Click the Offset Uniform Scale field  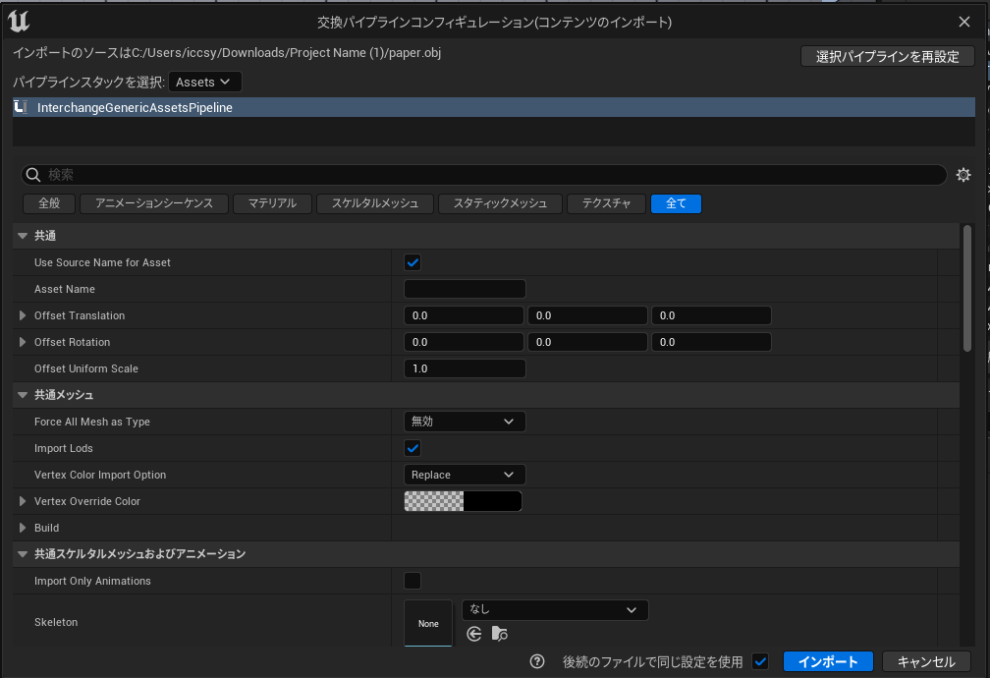pos(465,368)
